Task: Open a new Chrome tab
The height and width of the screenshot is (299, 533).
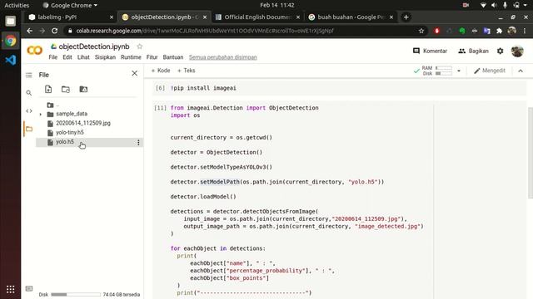Action: (406, 17)
